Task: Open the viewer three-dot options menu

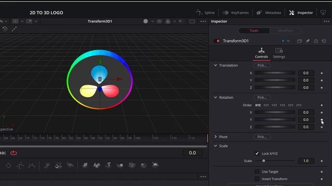Action: click(x=203, y=22)
